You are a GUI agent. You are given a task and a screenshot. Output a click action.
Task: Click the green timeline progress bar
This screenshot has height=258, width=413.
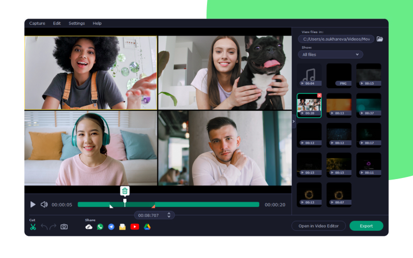168,204
